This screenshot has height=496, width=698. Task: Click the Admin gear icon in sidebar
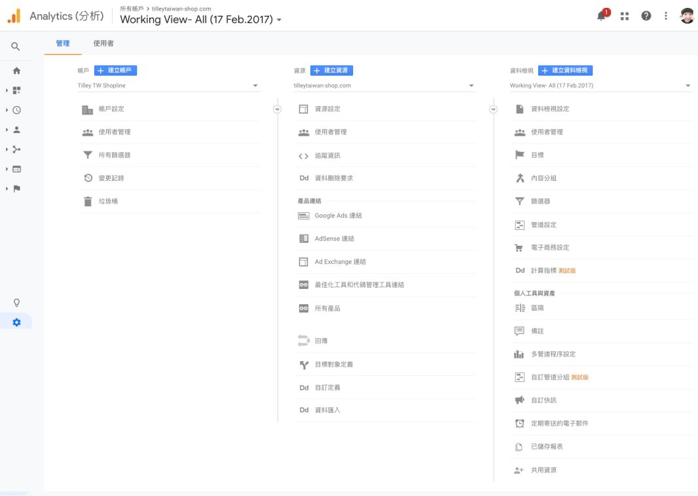(16, 322)
